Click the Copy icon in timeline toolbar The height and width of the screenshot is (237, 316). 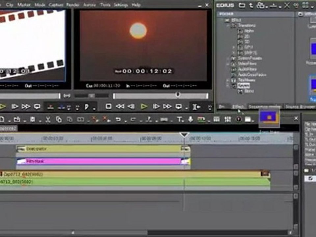(59, 119)
